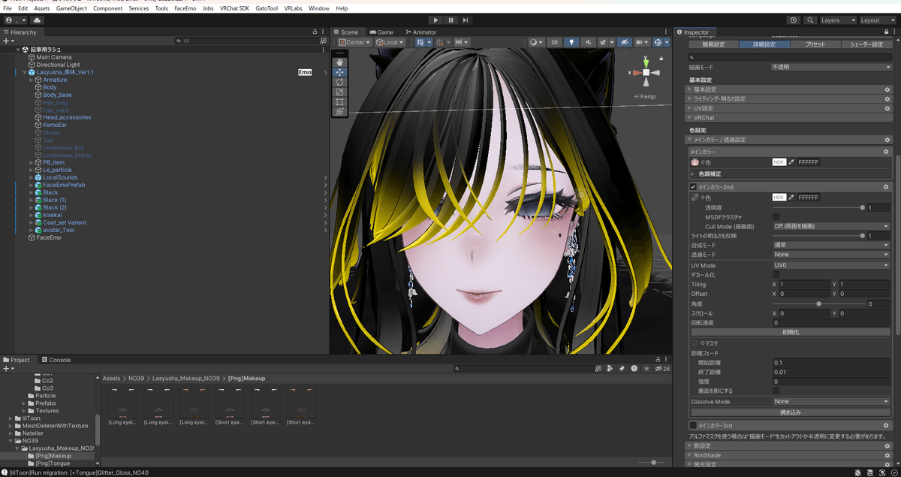This screenshot has height=477, width=901.
Task: Open the draw mode shading dropdown
Action: pos(535,42)
